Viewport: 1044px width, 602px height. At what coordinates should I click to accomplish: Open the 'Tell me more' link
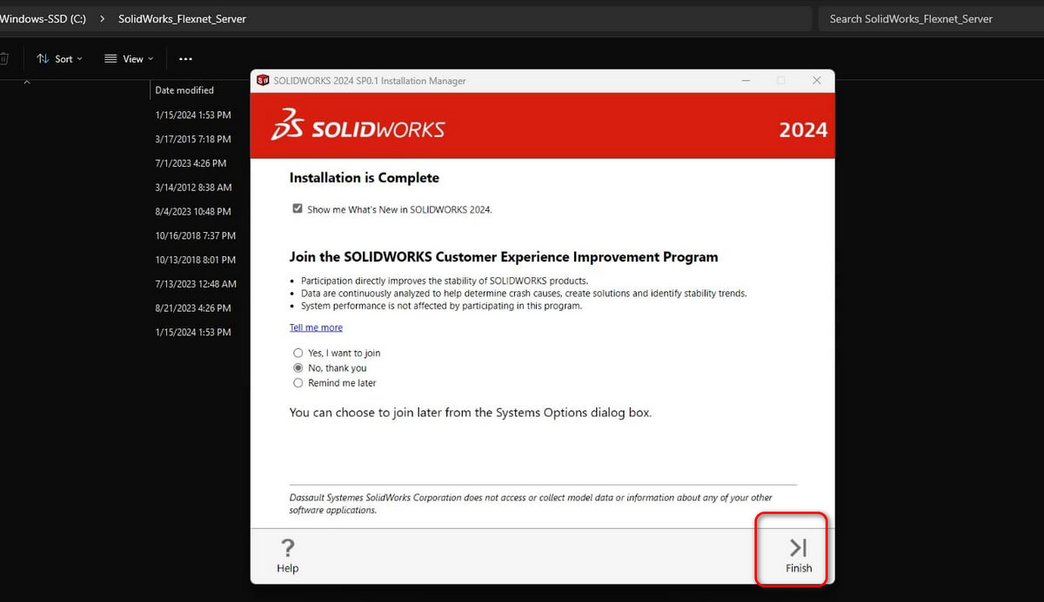click(x=316, y=327)
